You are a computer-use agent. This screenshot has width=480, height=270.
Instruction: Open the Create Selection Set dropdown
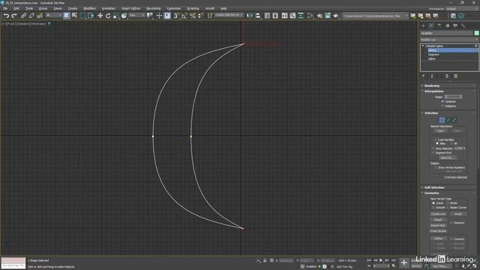[x=229, y=15]
